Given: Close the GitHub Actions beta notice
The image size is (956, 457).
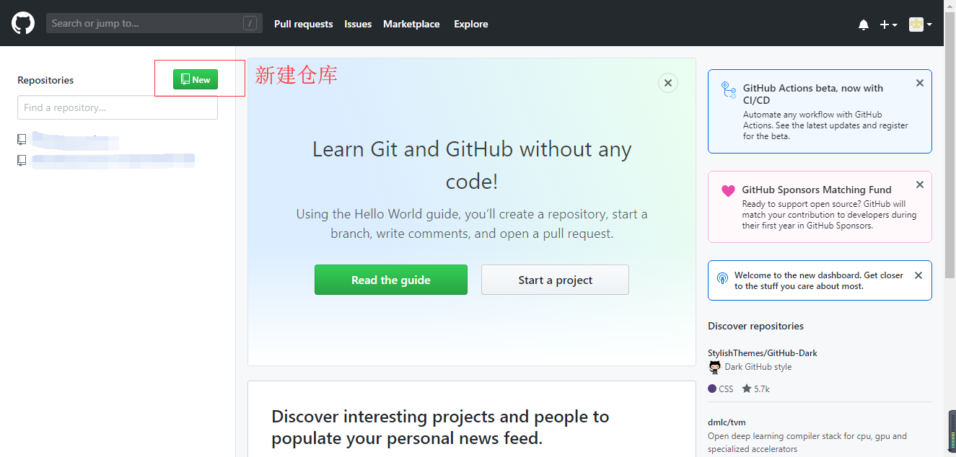Looking at the screenshot, I should (x=920, y=83).
